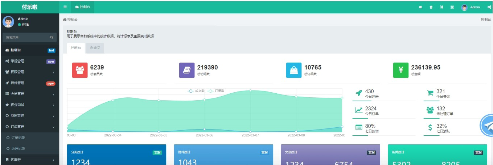Viewport: 493px width, 165px height.
Task: Click the language switch icon
Action: coord(441,7)
